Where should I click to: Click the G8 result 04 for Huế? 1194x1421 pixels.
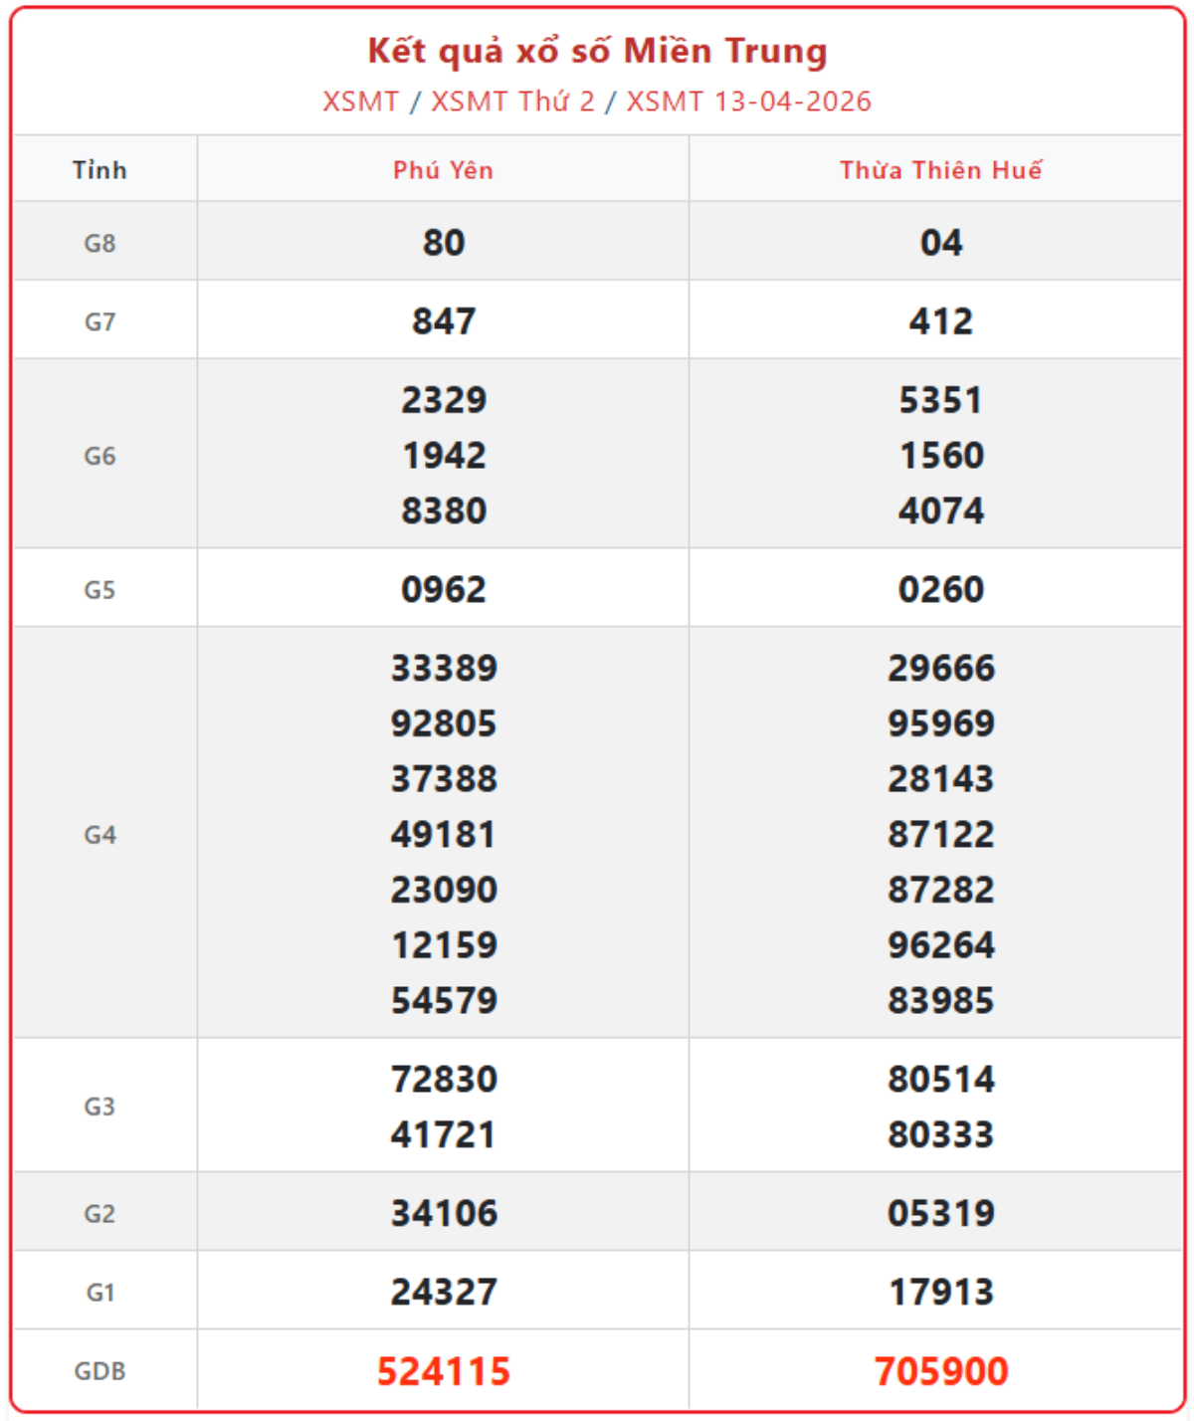tap(940, 243)
